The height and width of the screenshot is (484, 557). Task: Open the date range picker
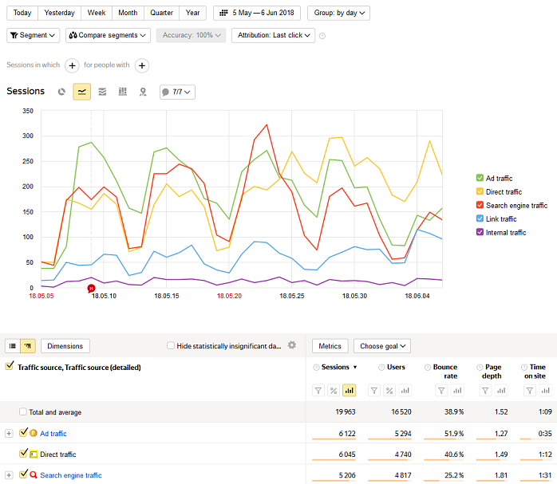point(257,13)
